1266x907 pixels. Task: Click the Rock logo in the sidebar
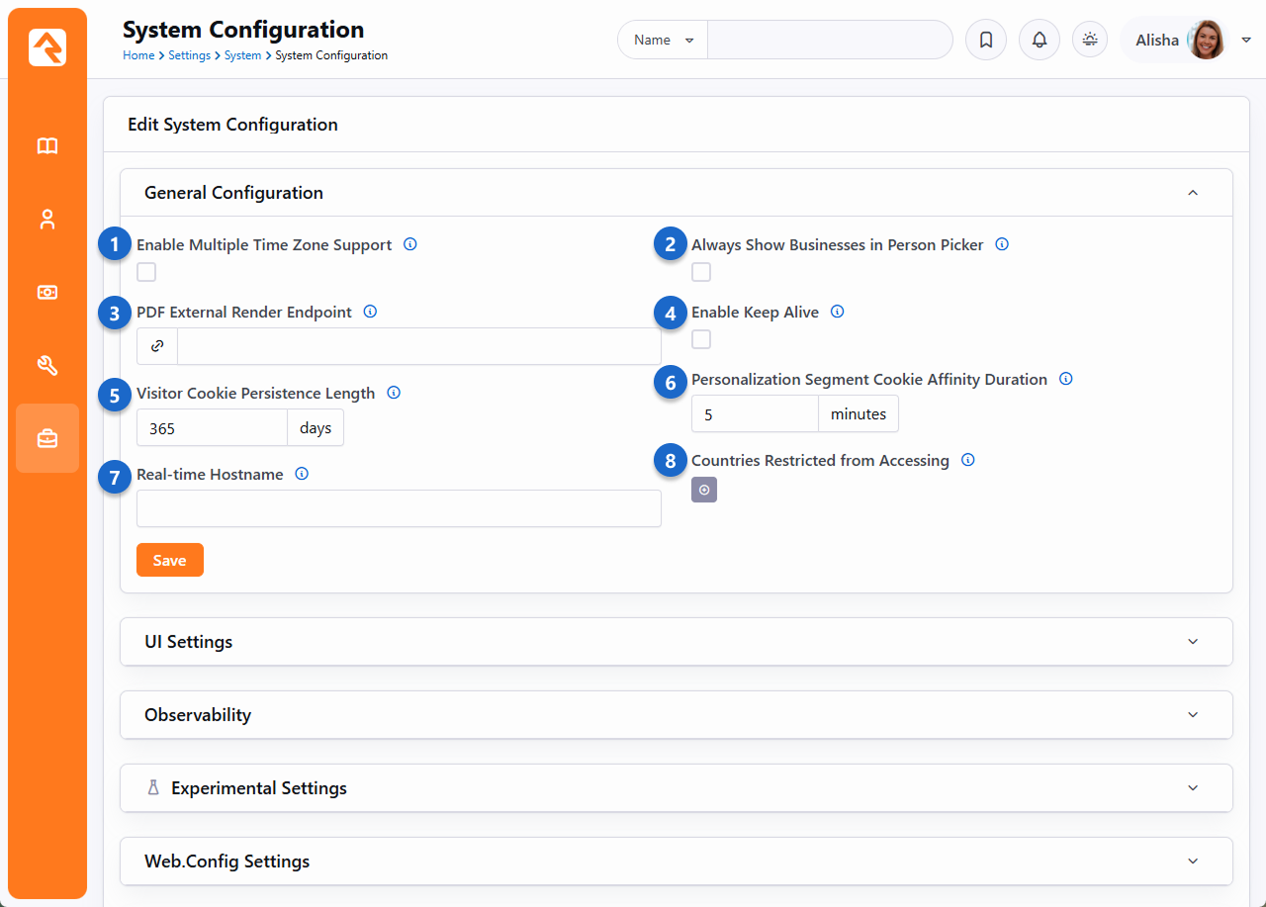click(x=47, y=47)
